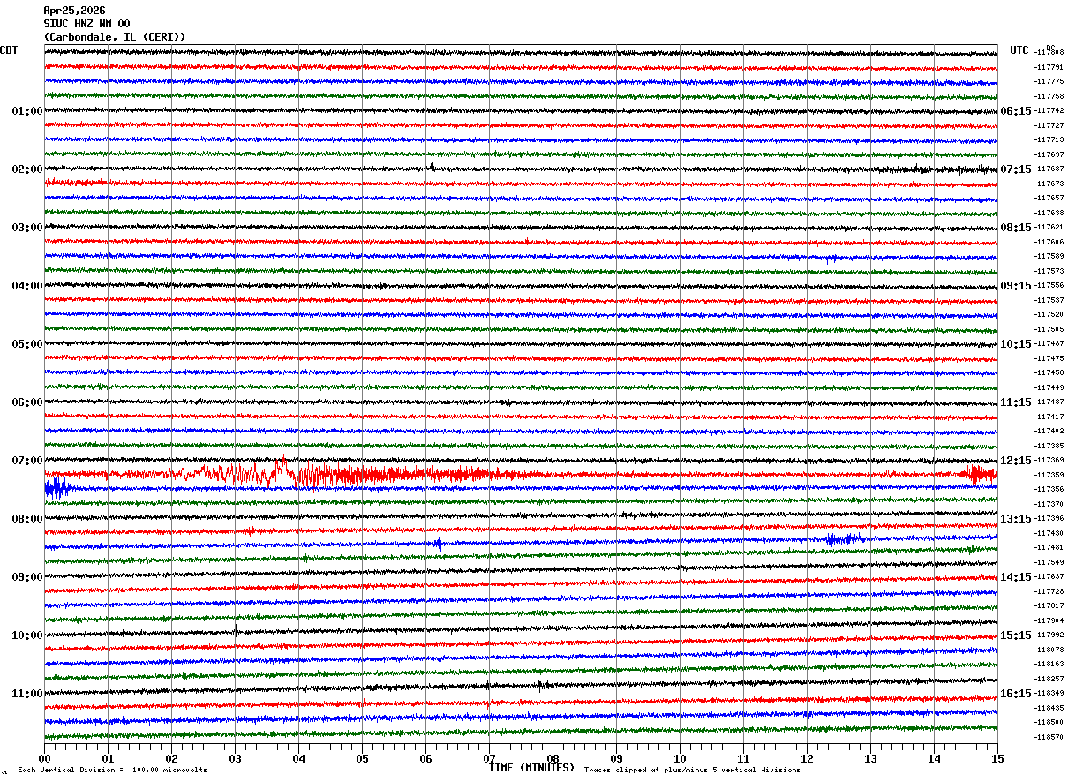Click the minute tick label '13'
1068x782 pixels.
pyautogui.click(x=870, y=758)
